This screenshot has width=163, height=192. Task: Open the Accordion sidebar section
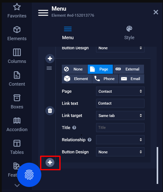click(17, 124)
